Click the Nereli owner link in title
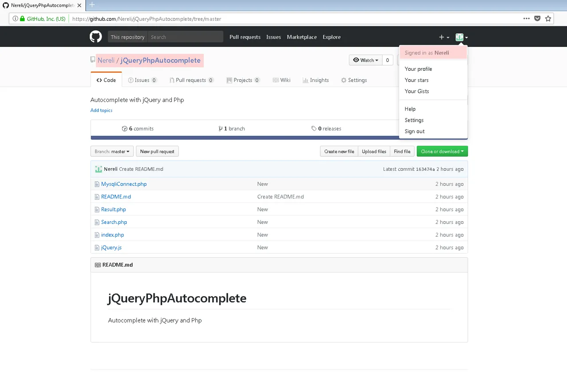Viewport: 567px width, 377px height. [106, 60]
